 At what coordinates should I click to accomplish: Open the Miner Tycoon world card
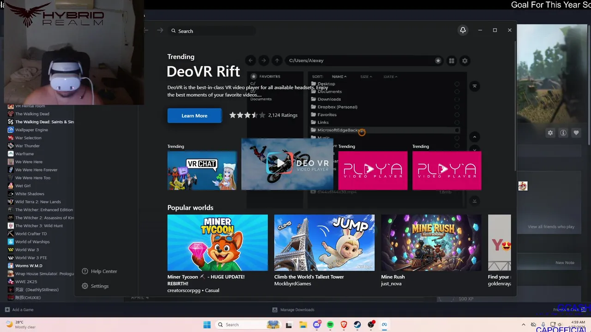tap(217, 243)
